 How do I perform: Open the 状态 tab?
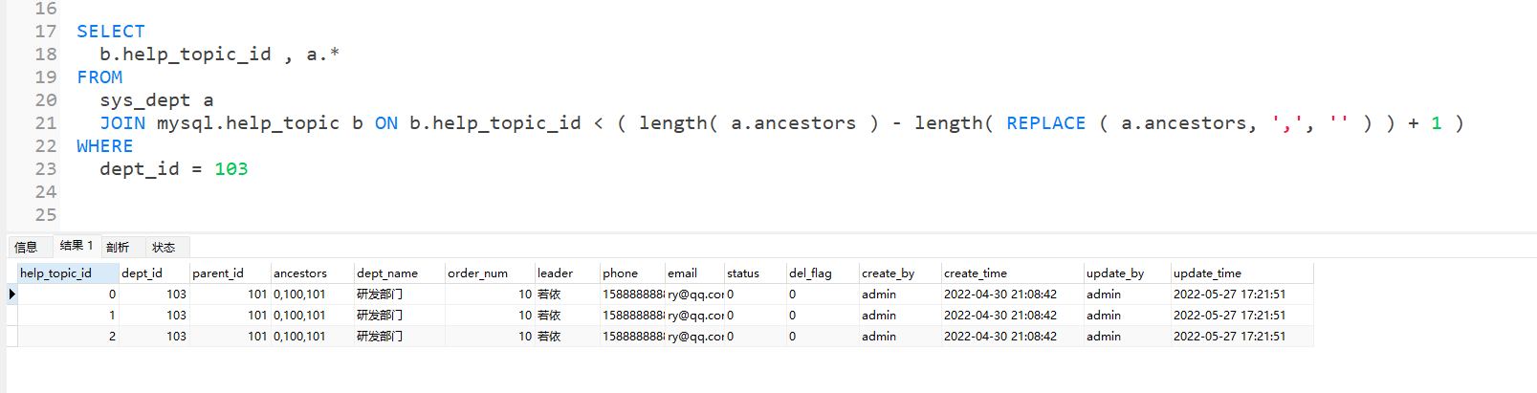[164, 248]
